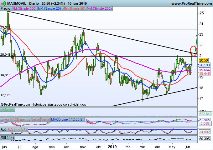Click the 522.642 volume value

pyautogui.click(x=205, y=114)
